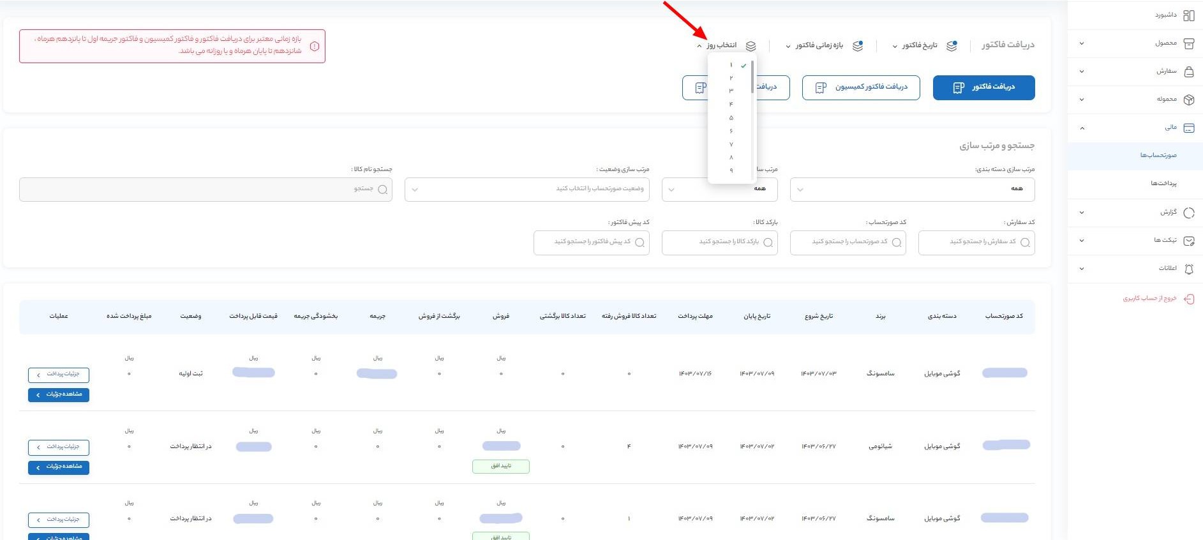Click the Dashboard (داشبورد) grid icon in sidebar
The height and width of the screenshot is (540, 1203).
pyautogui.click(x=1188, y=15)
